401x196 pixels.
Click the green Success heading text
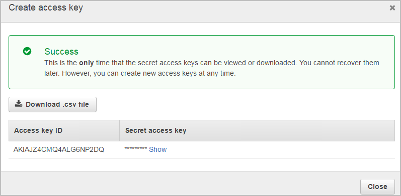(61, 52)
